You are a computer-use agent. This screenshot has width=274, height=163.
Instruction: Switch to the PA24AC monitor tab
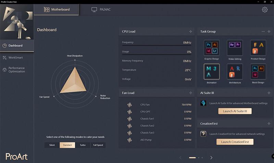click(x=101, y=9)
